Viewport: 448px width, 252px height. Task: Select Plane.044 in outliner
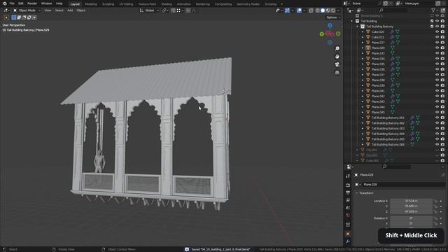click(378, 107)
